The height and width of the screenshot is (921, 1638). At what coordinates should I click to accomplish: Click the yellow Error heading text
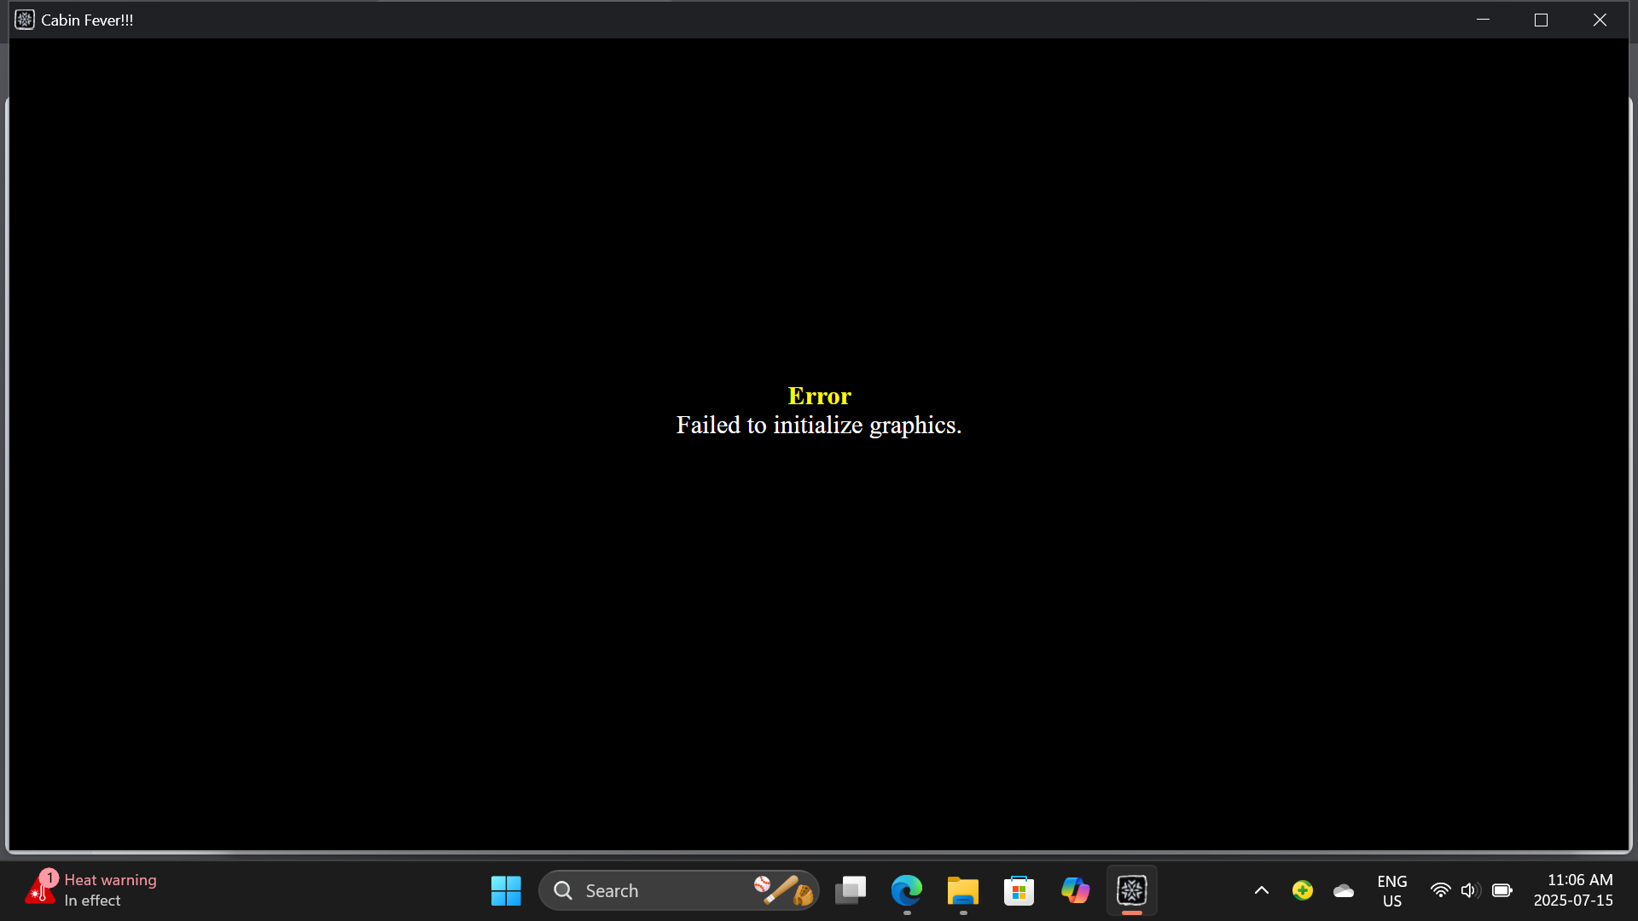tap(820, 396)
